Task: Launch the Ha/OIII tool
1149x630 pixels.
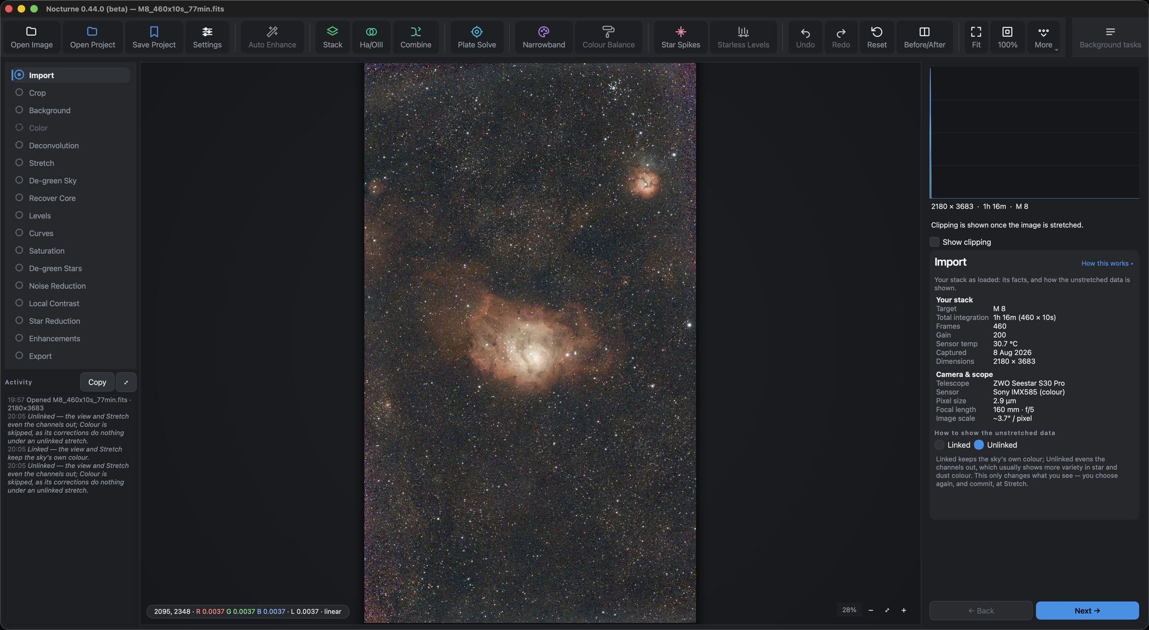Action: (x=371, y=37)
